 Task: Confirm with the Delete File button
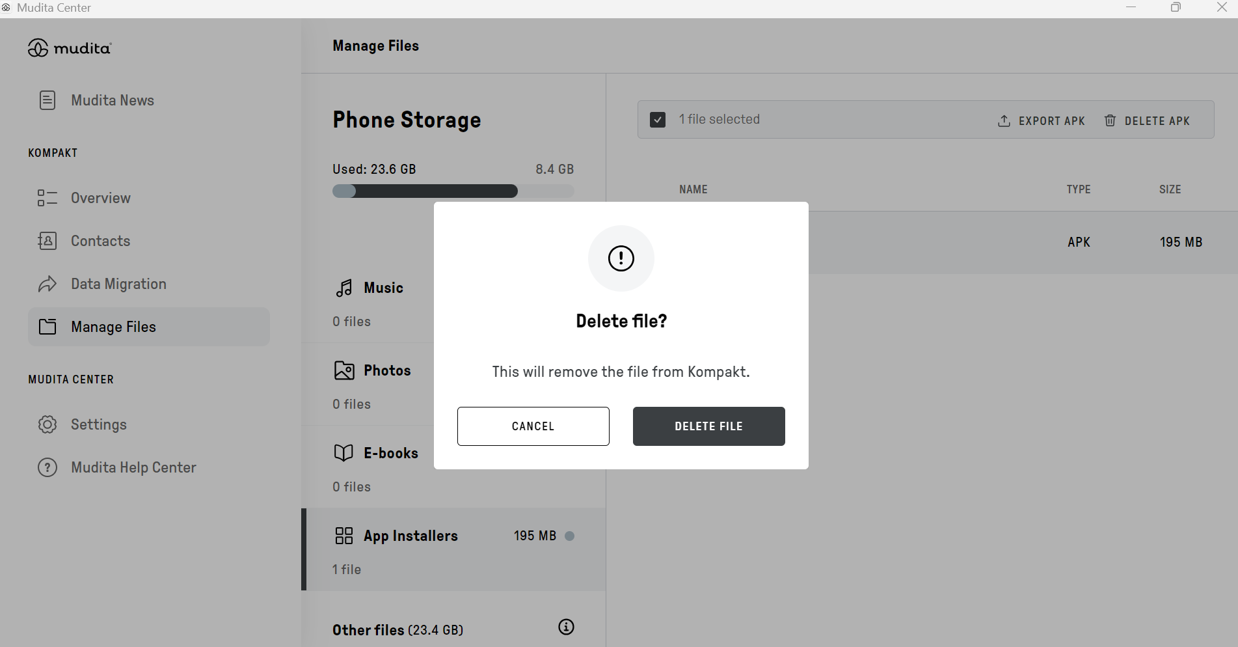tap(708, 426)
